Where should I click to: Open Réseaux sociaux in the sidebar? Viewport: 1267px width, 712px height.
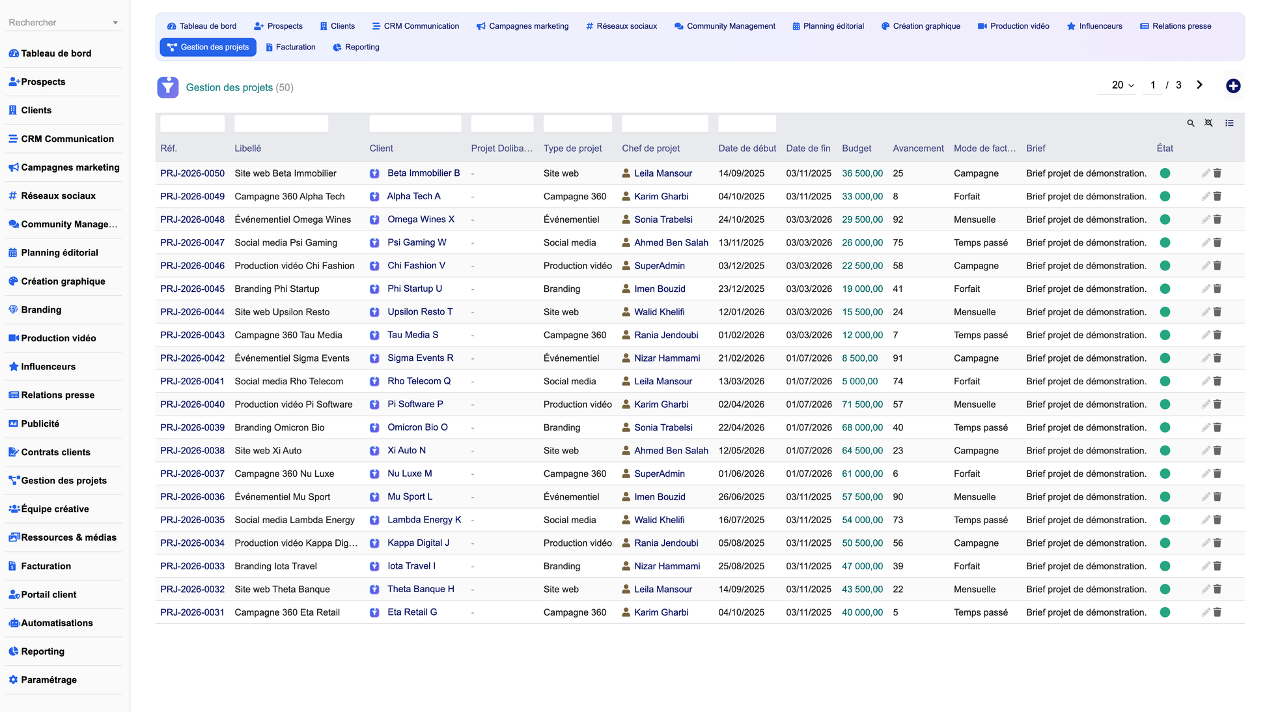58,195
